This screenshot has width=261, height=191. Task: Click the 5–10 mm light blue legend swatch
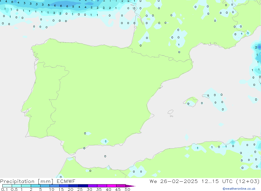[45, 186]
